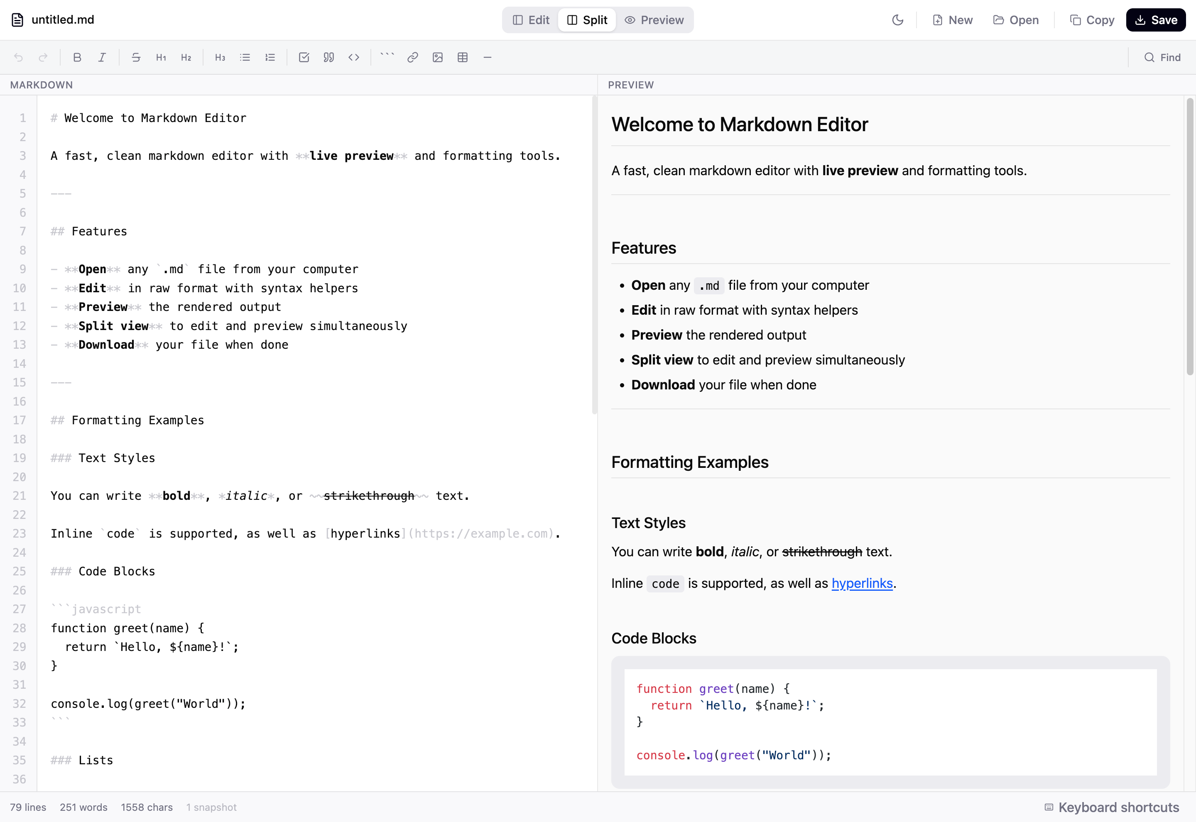1196x822 pixels.
Task: Click the hyperlinks link in preview
Action: coord(862,583)
